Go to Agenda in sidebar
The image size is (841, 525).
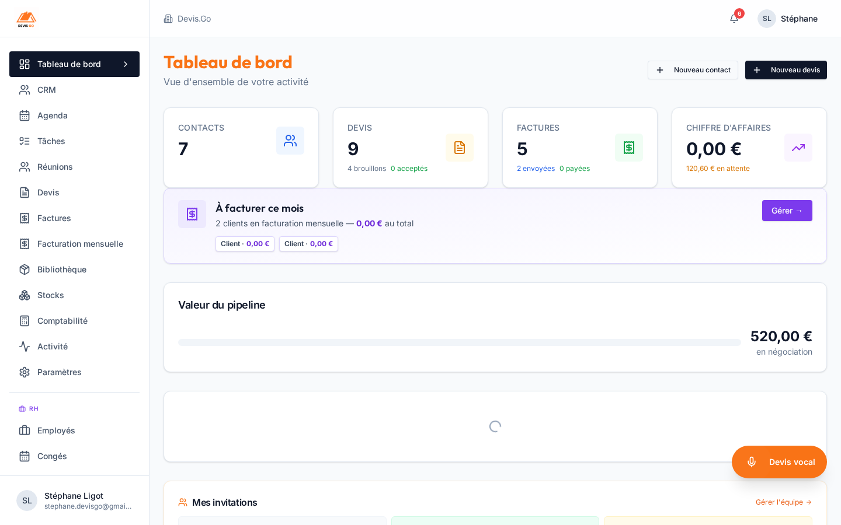tap(74, 116)
